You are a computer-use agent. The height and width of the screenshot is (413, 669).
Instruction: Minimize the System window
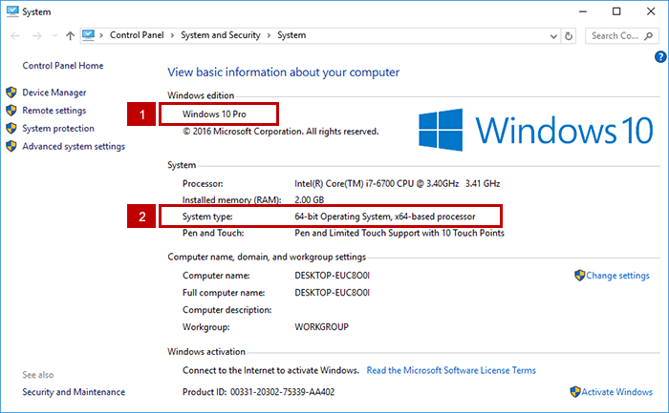(x=583, y=11)
